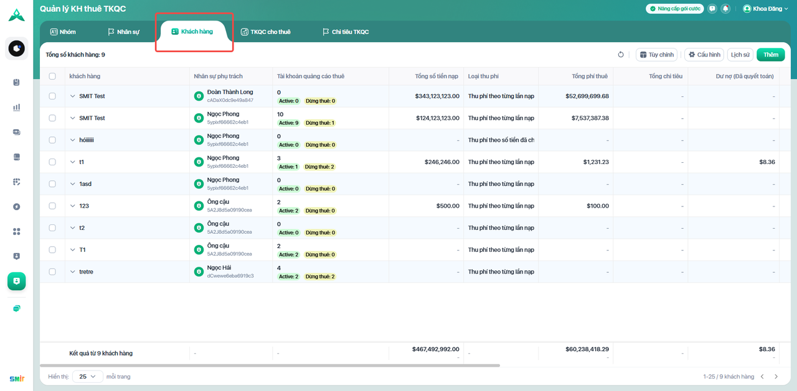This screenshot has height=391, width=797.
Task: Open the bar chart icon in sidebar
Action: [x=17, y=107]
